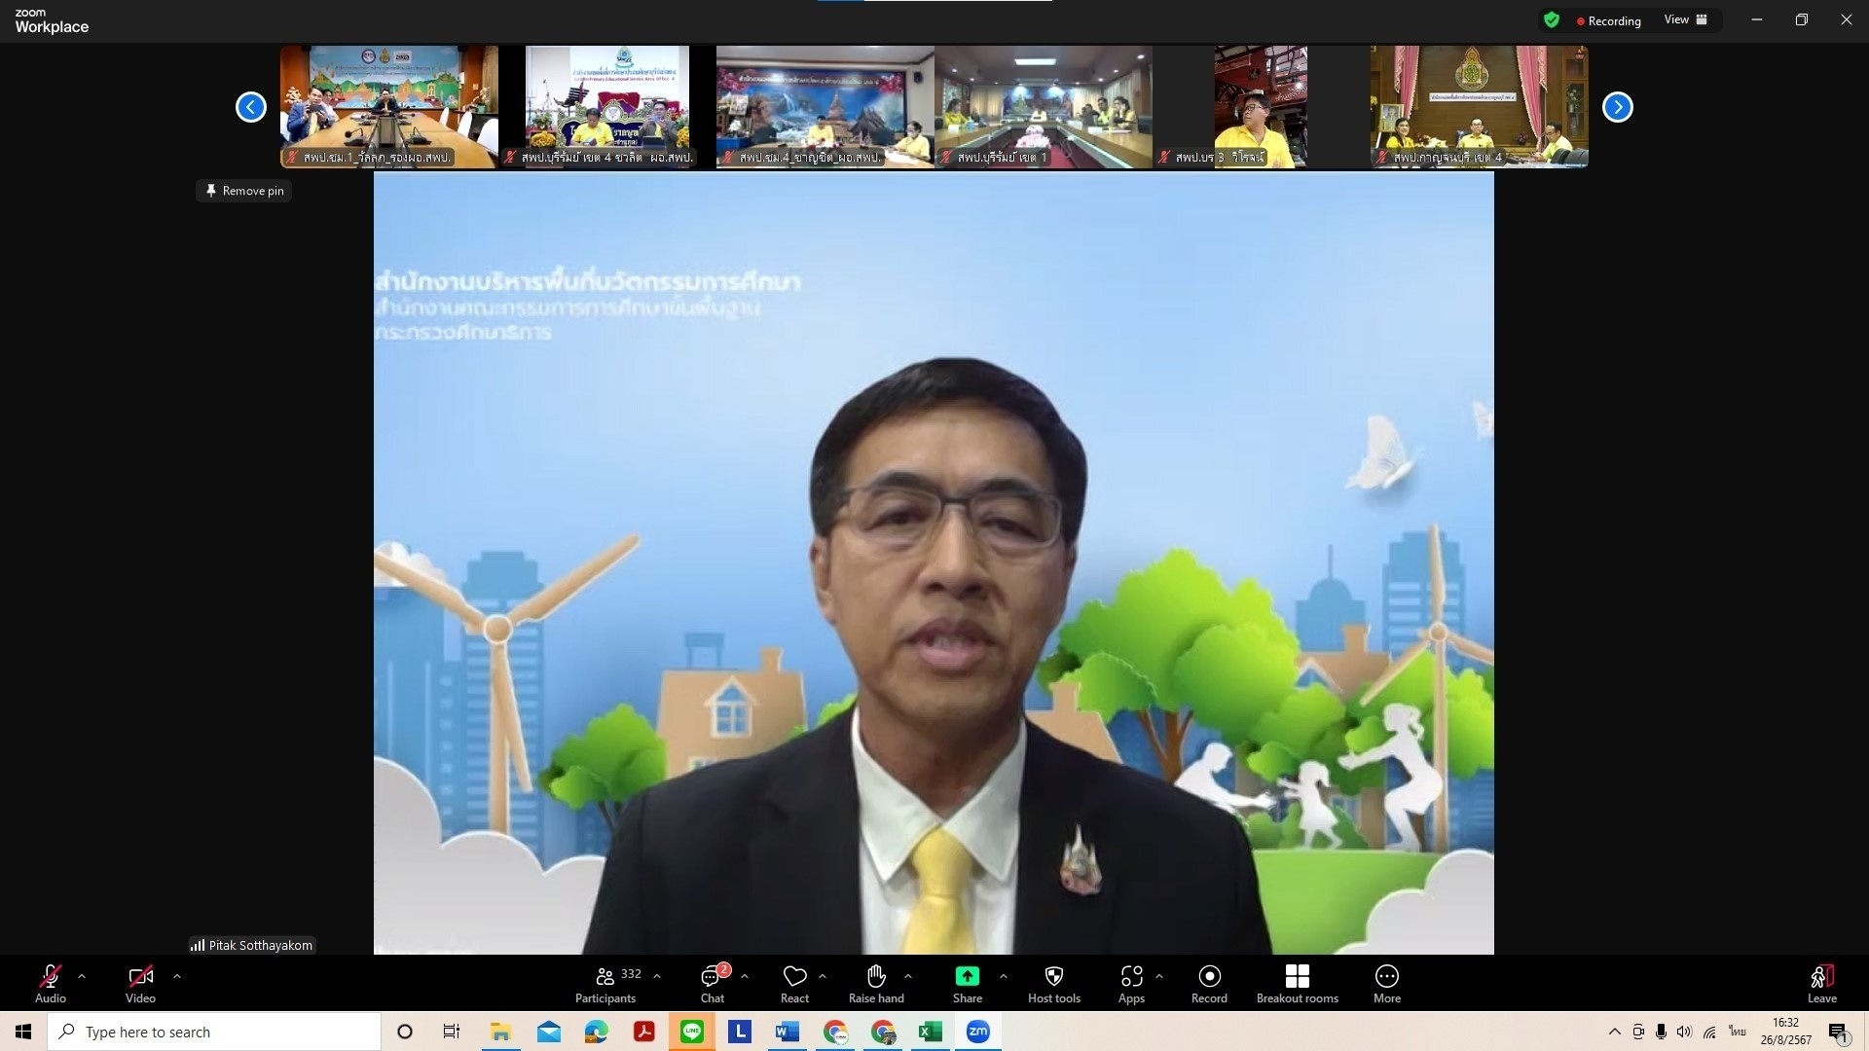Image resolution: width=1869 pixels, height=1051 pixels.
Task: Show next participant thumbnails with right arrow
Action: tap(1617, 107)
